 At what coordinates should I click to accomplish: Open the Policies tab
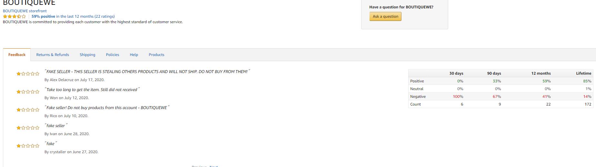pos(113,55)
